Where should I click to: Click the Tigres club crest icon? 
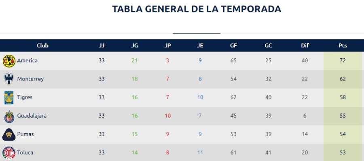coord(9,97)
